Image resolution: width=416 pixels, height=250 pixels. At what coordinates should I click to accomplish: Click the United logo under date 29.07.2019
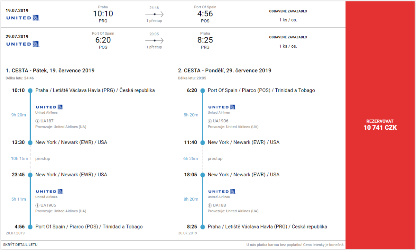pyautogui.click(x=23, y=44)
